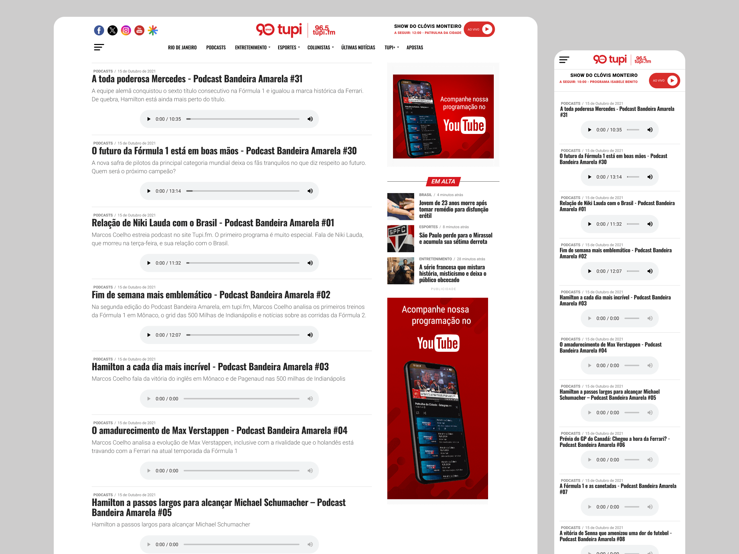Open the ÚLTIMAS NOTÍCIAS section
Image resolution: width=739 pixels, height=554 pixels.
(358, 47)
